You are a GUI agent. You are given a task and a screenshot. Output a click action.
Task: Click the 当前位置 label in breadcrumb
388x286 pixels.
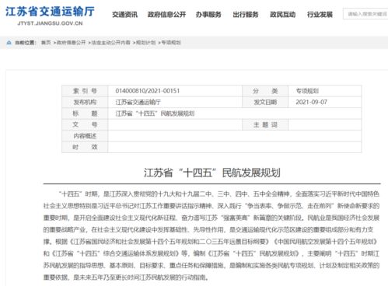coord(26,43)
